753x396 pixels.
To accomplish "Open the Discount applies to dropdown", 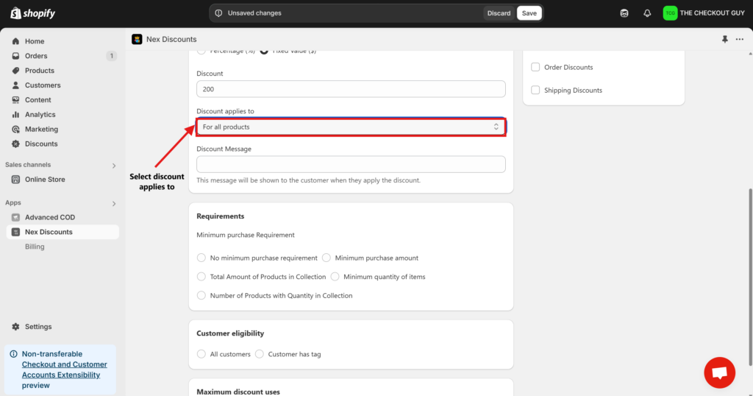I will [x=351, y=127].
